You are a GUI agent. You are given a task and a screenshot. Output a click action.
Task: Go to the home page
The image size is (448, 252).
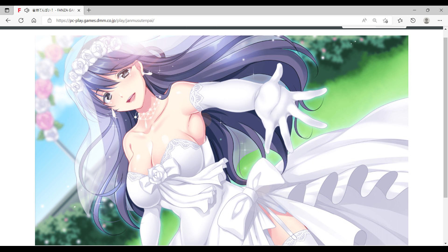click(x=34, y=21)
